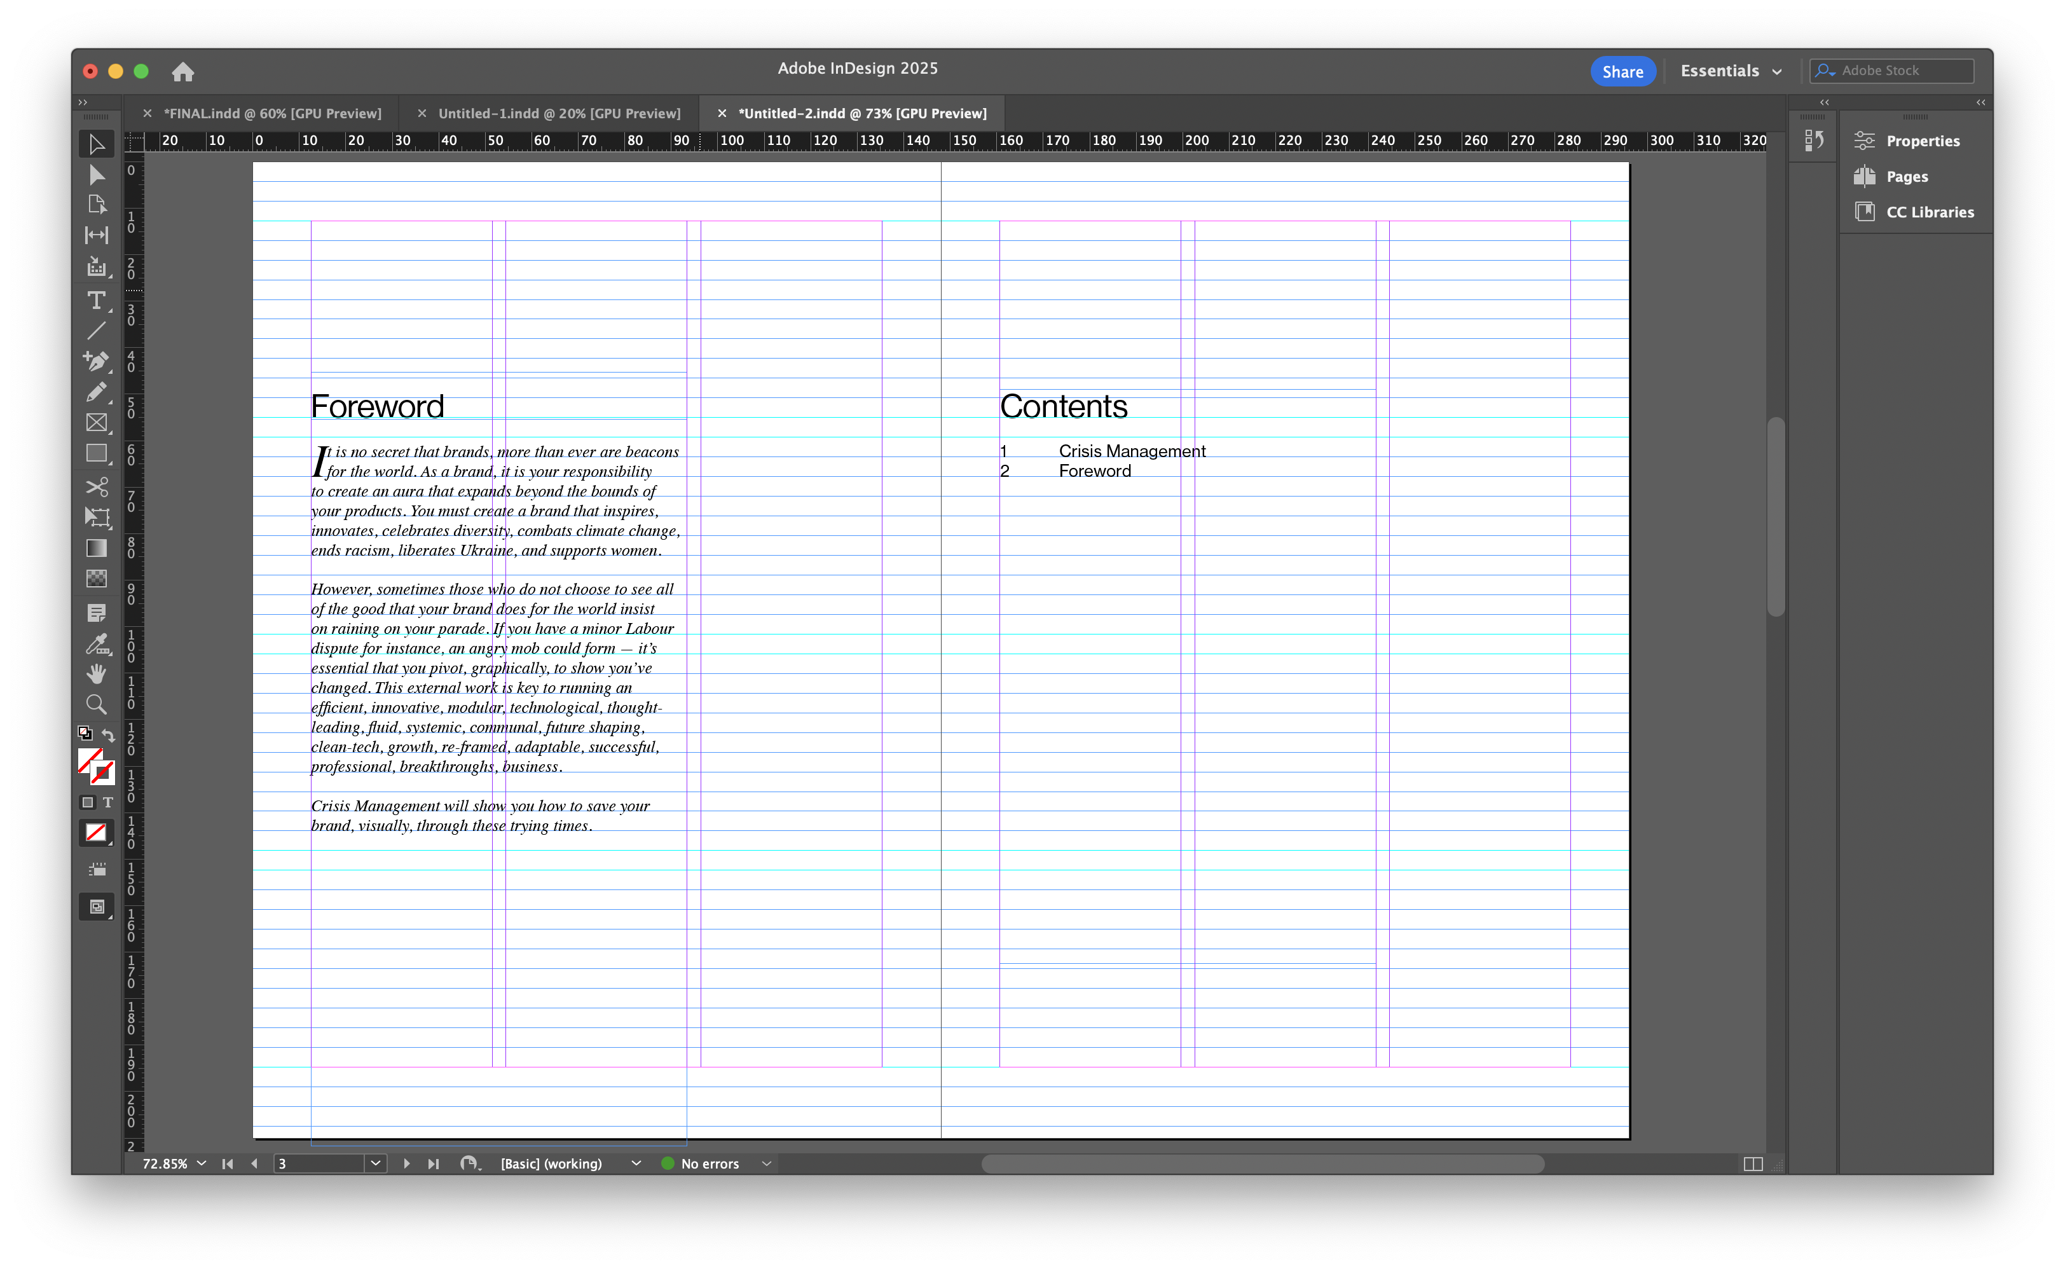Expand the tools panel to two columns
The height and width of the screenshot is (1269, 2065).
[82, 102]
